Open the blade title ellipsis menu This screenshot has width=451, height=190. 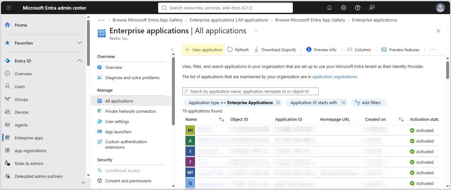click(257, 31)
